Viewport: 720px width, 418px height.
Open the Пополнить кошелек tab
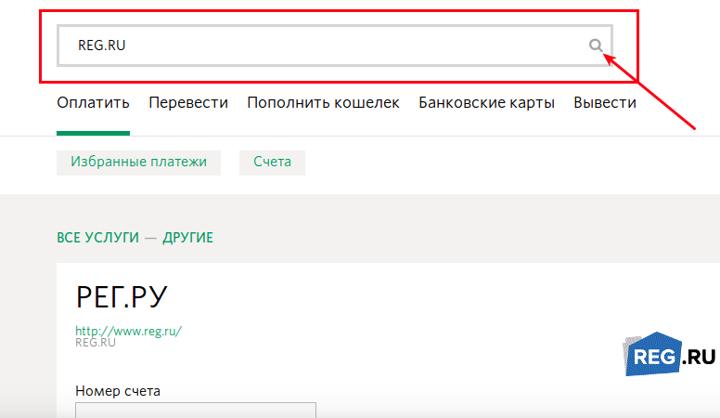[x=323, y=102]
